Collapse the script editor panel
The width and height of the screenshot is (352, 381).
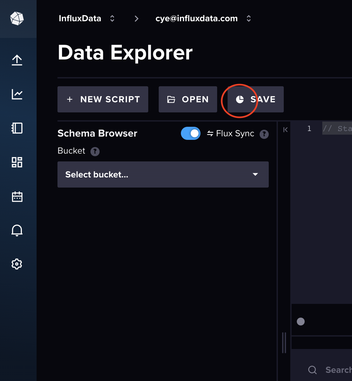285,129
